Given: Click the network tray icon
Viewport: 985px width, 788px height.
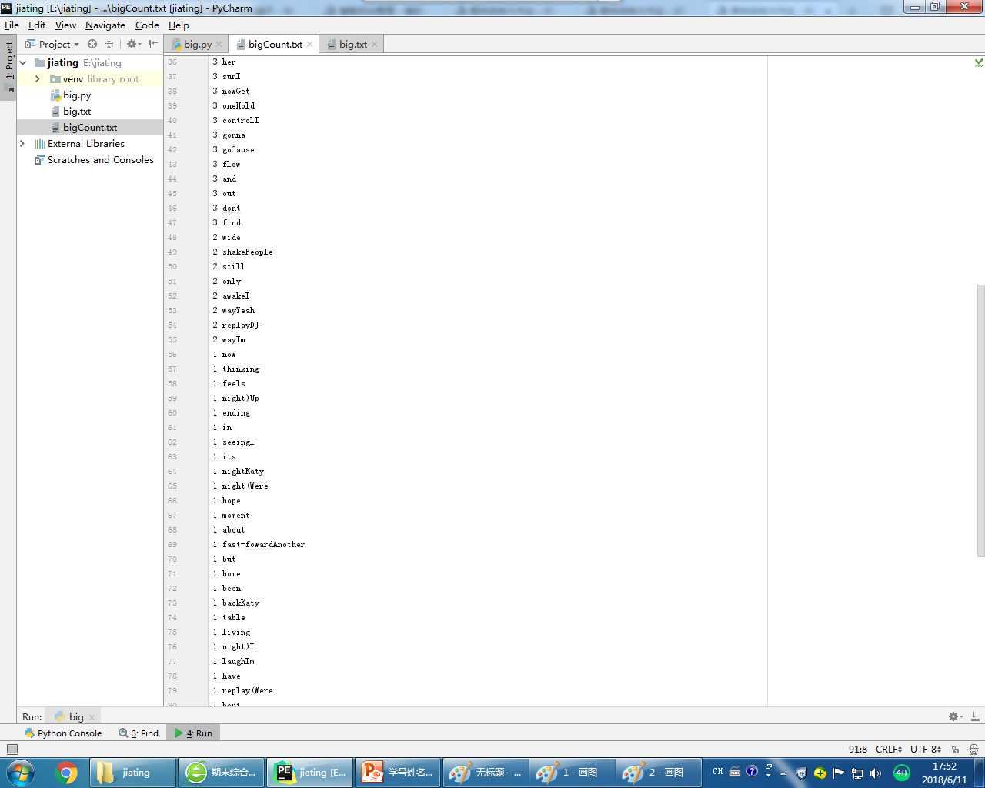Looking at the screenshot, I should click(857, 773).
